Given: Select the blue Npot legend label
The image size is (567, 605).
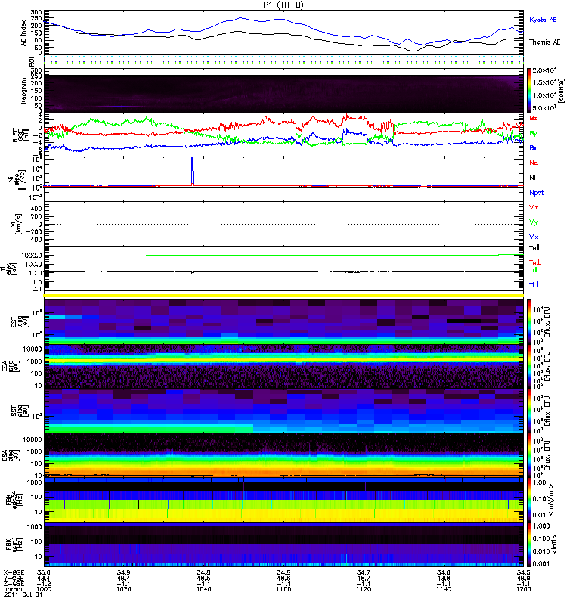Looking at the screenshot, I should pos(536,193).
